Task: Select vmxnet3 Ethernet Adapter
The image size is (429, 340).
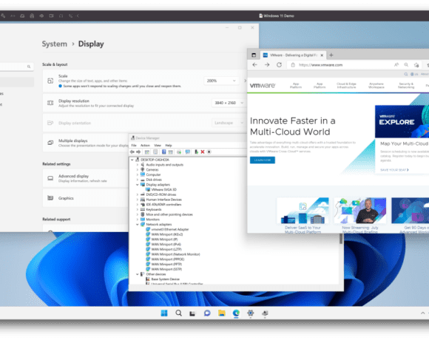Action: click(x=170, y=230)
